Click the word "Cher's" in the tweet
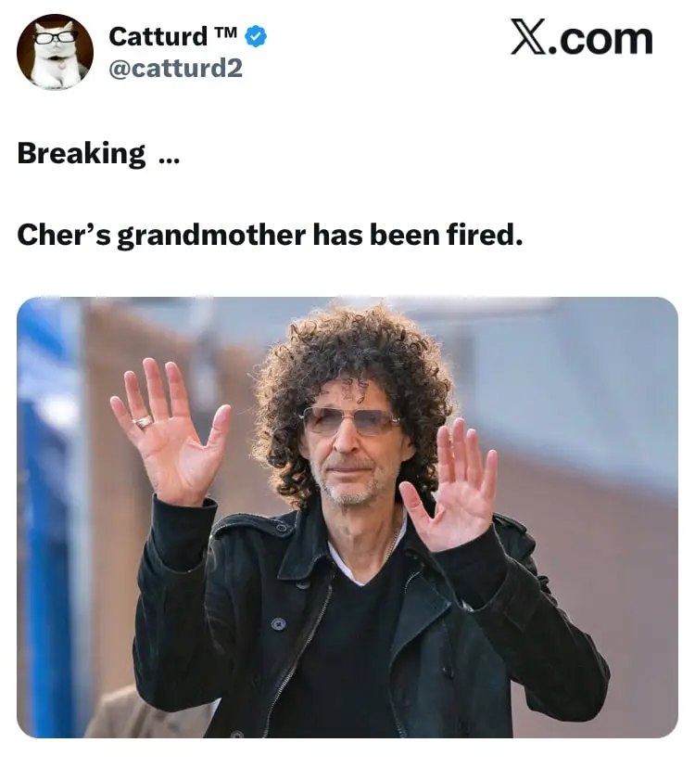The height and width of the screenshot is (768, 695). pyautogui.click(x=64, y=235)
